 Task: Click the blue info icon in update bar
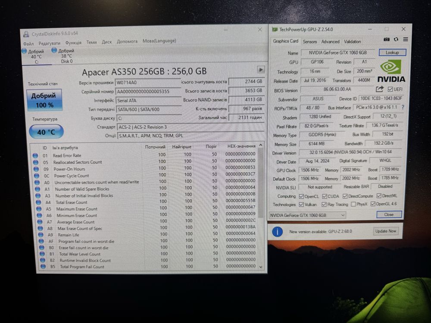(277, 232)
